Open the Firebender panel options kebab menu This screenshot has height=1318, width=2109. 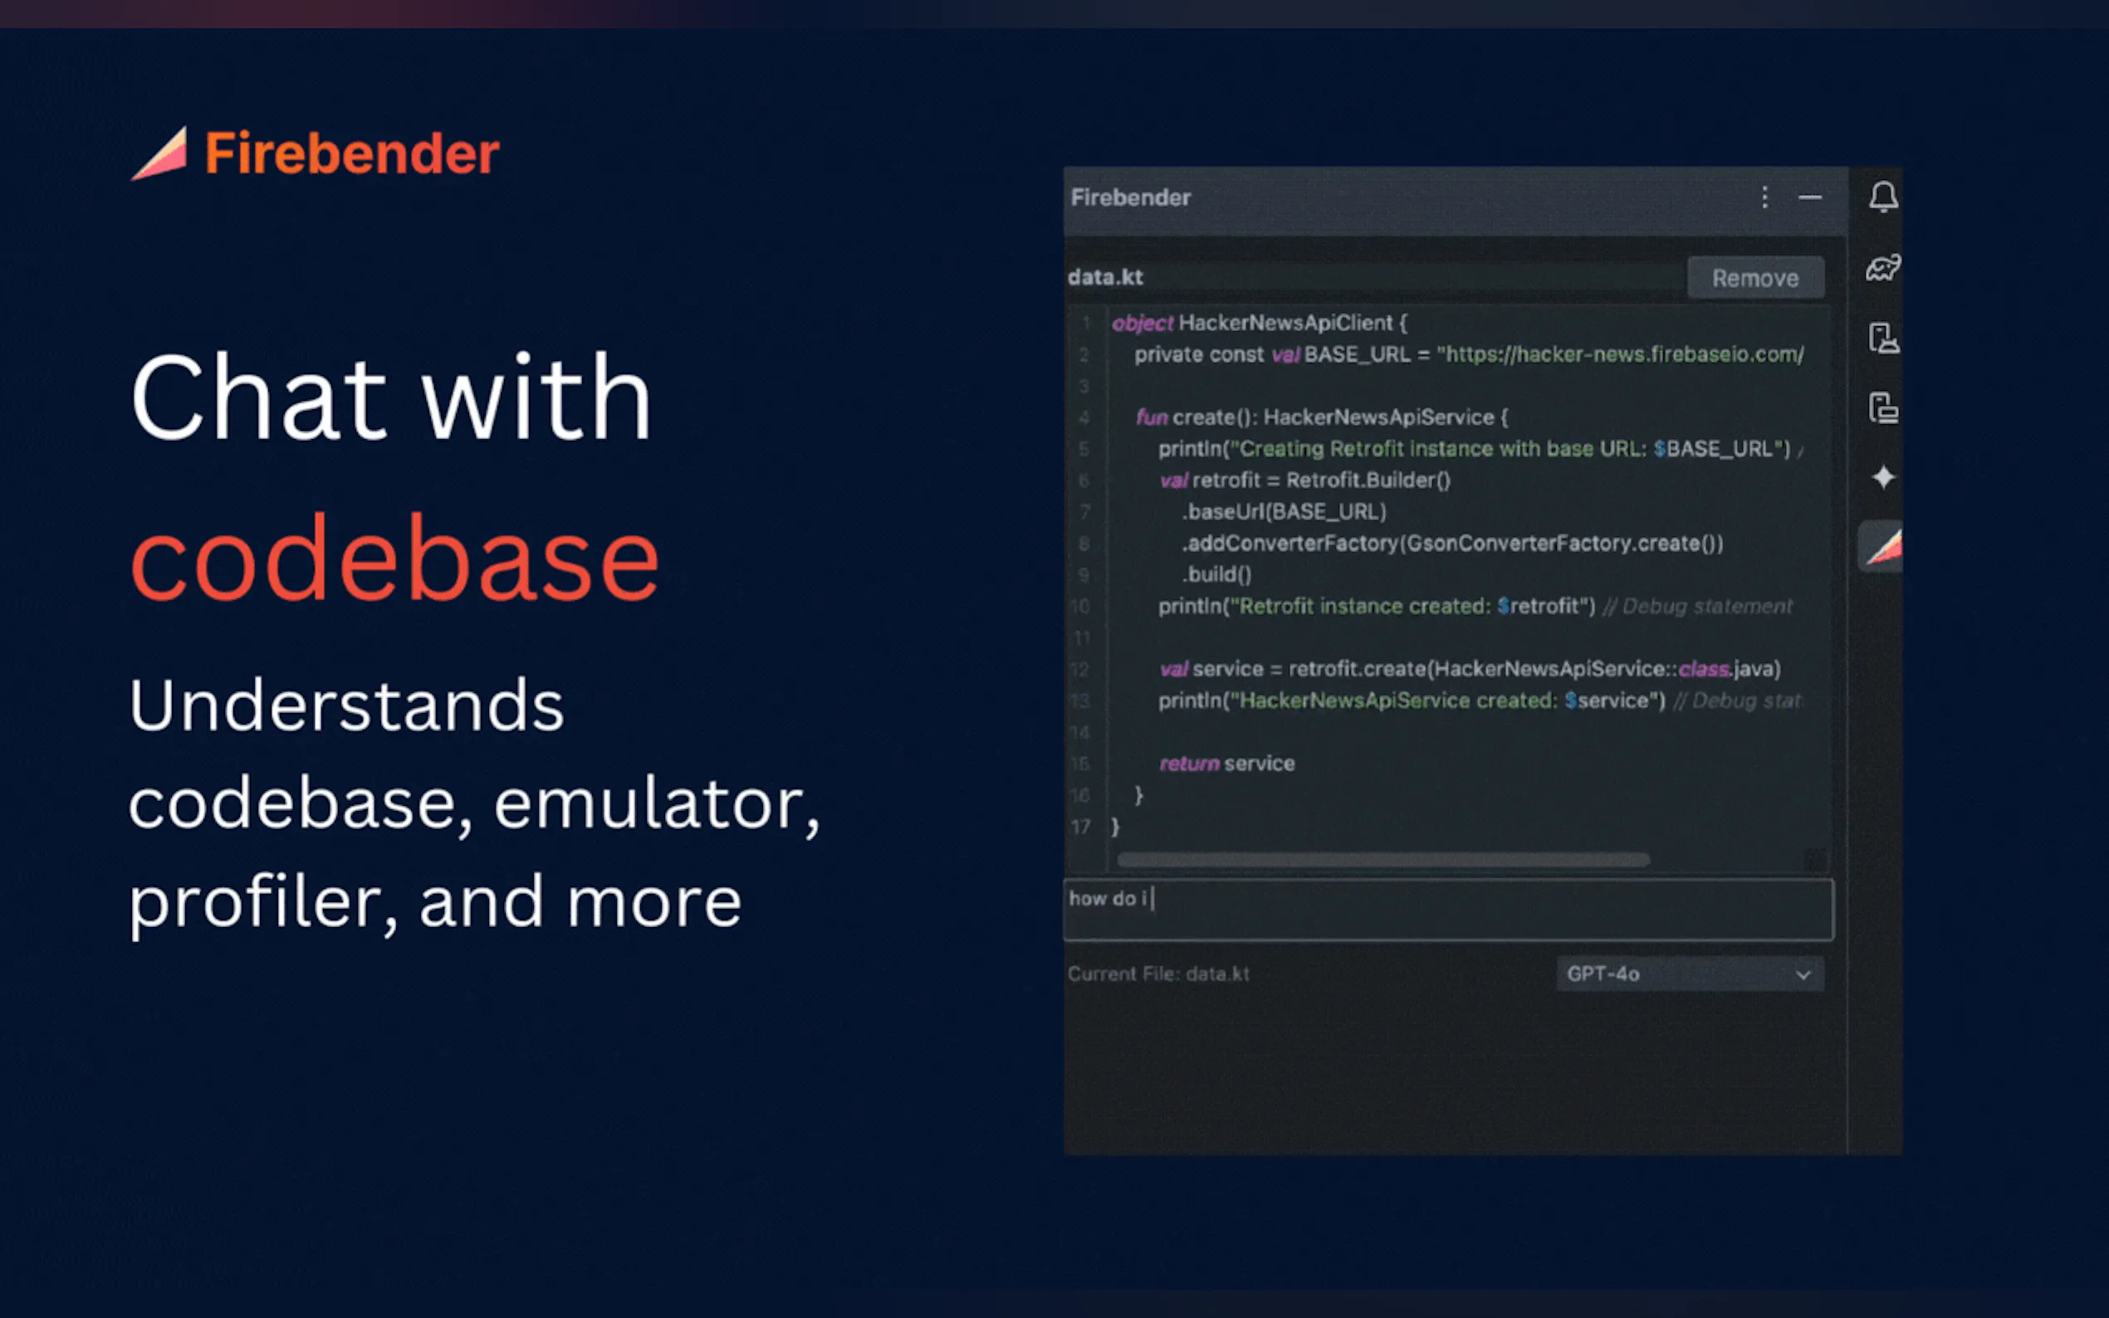1764,197
